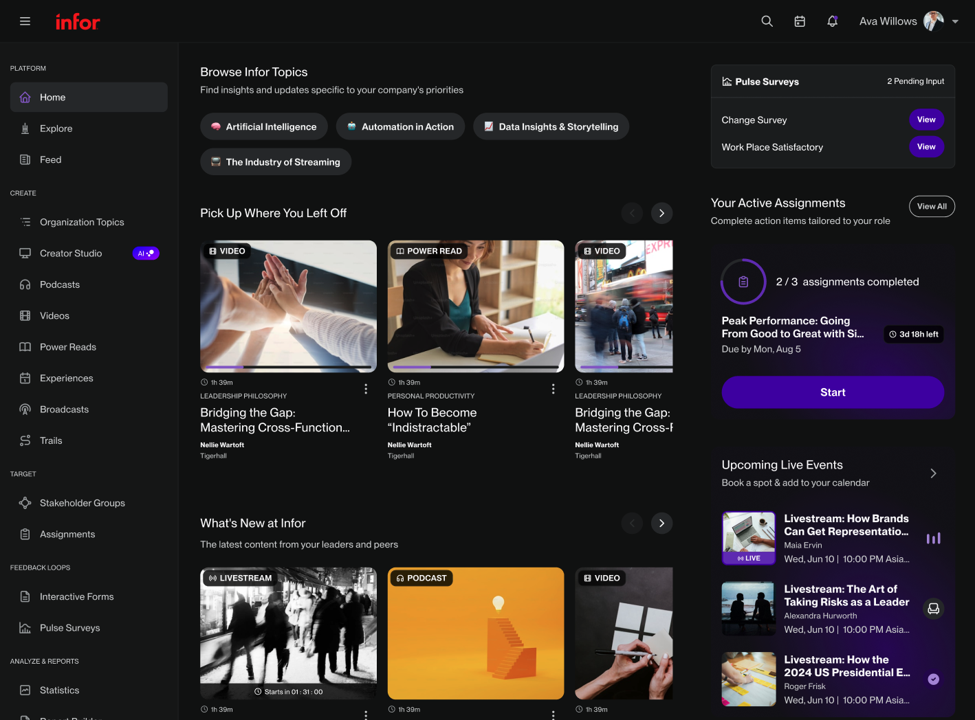This screenshot has width=975, height=720.
Task: Open the hamburger menu icon
Action: pos(25,21)
